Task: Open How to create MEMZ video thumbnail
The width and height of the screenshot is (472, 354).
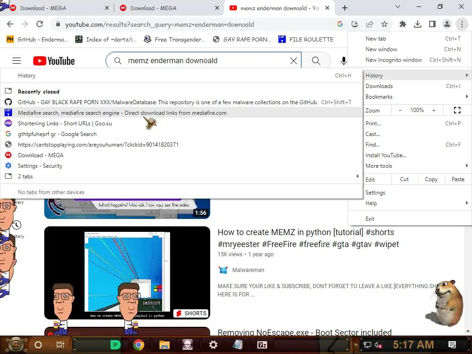Action: (x=127, y=273)
